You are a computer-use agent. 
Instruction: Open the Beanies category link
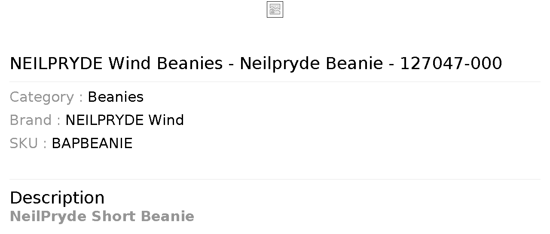pos(116,97)
